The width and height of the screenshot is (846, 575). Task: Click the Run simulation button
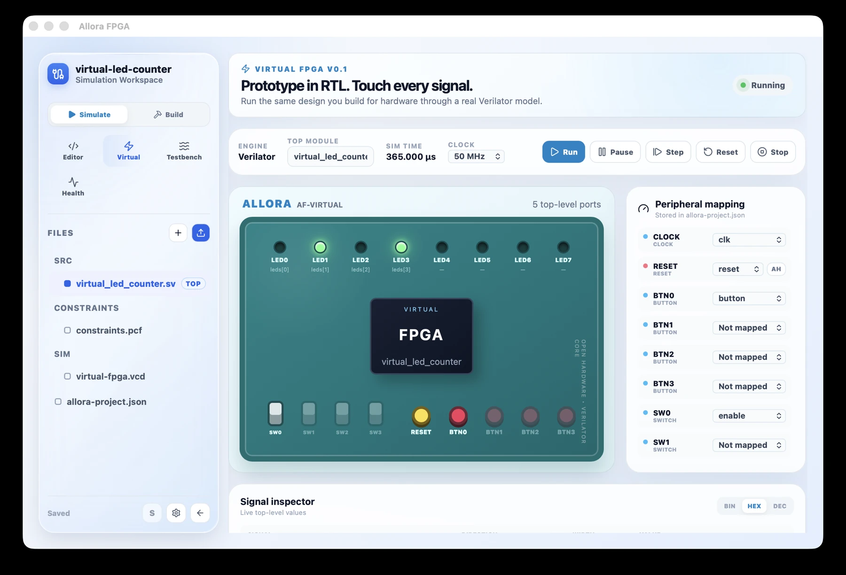click(x=564, y=152)
